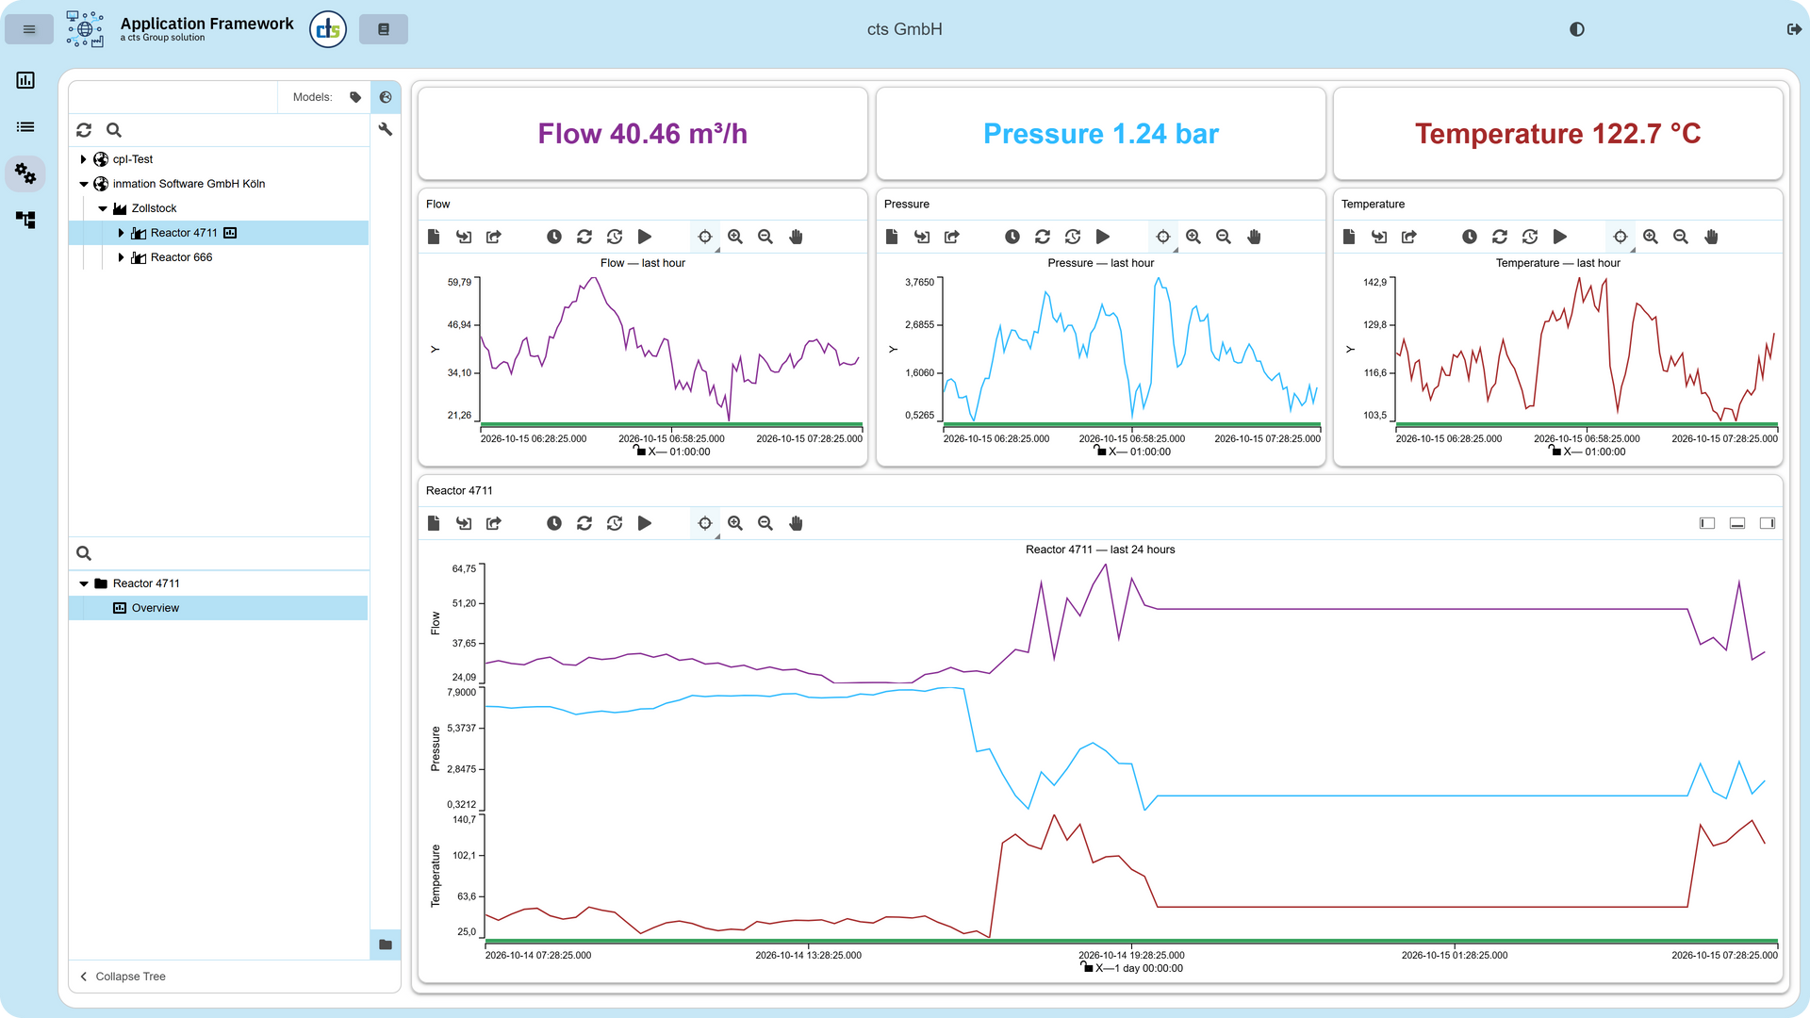Open the dashboard chart sidebar icon
Screen dimensions: 1810x1018
coord(25,80)
